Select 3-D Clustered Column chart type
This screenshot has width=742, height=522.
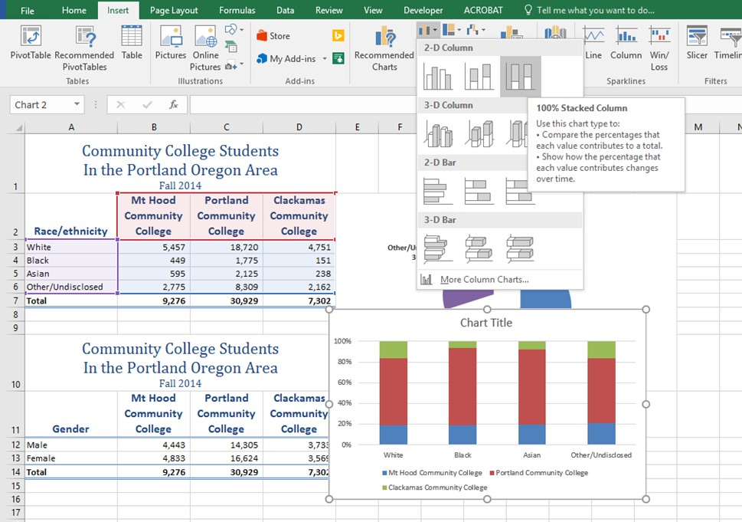438,134
